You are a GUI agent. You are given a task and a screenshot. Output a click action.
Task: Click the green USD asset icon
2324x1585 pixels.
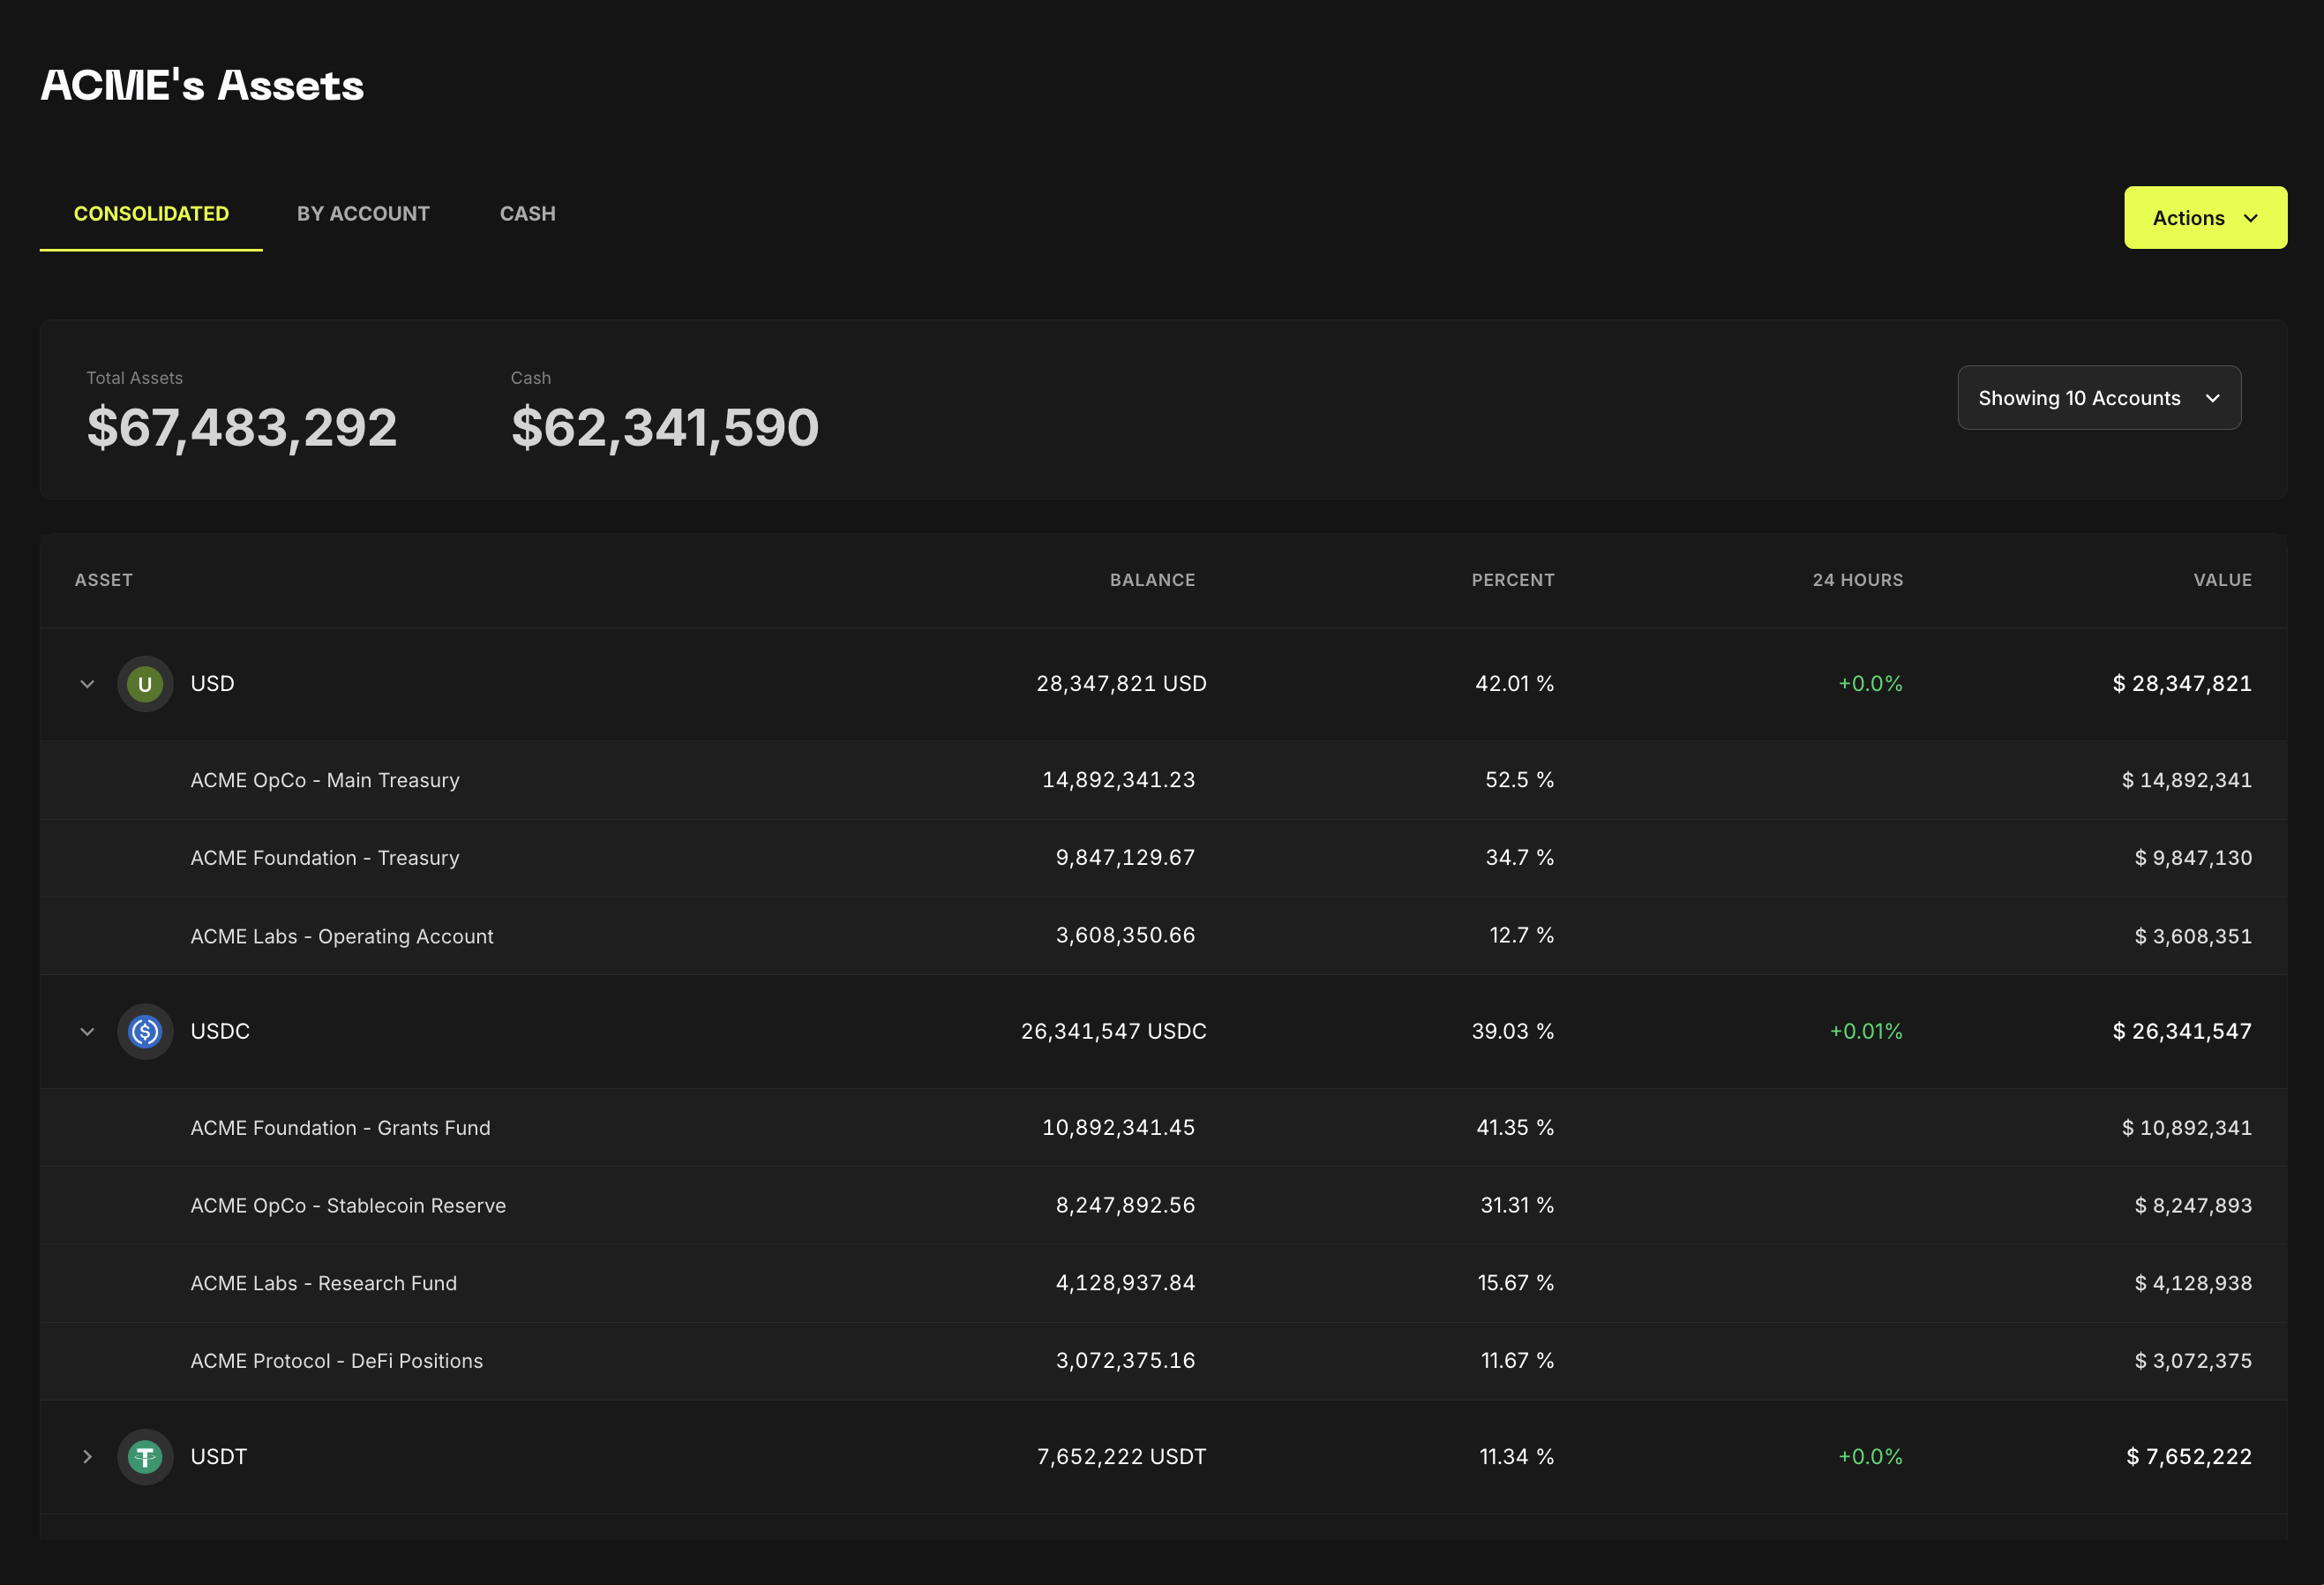145,684
